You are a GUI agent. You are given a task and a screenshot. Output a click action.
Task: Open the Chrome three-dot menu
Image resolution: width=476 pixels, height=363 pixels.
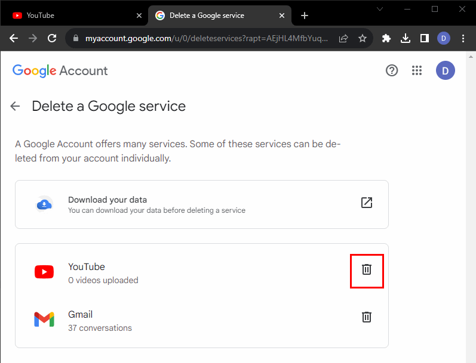(x=463, y=38)
